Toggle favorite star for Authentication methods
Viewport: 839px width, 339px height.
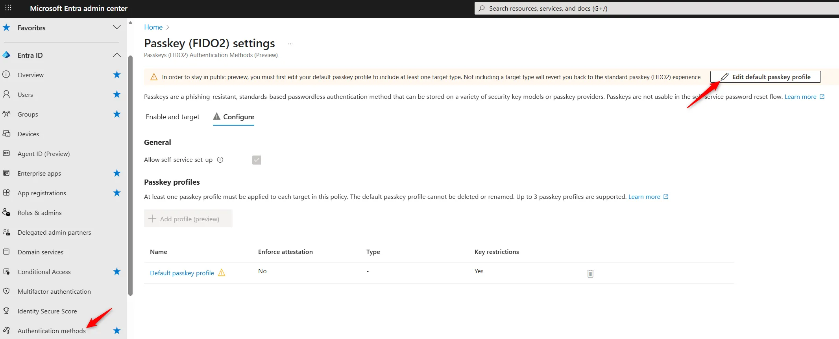pos(117,331)
